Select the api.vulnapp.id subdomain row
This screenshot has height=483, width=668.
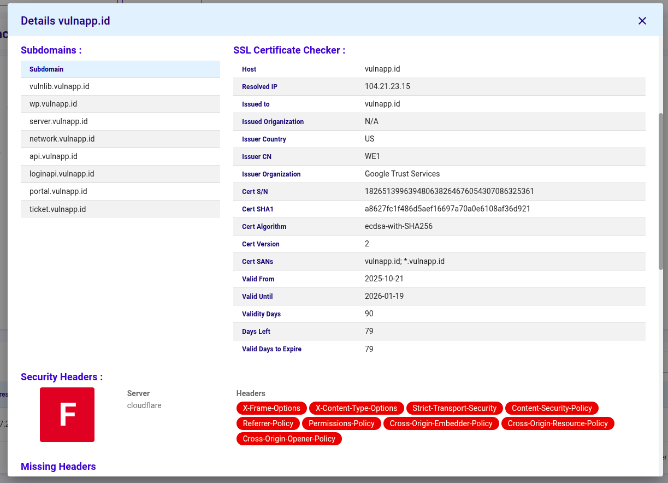click(120, 156)
